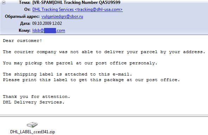The width and height of the screenshot is (208, 135).
Task: Click the date value 09.10.2009 12:02
Action: click(47, 23)
